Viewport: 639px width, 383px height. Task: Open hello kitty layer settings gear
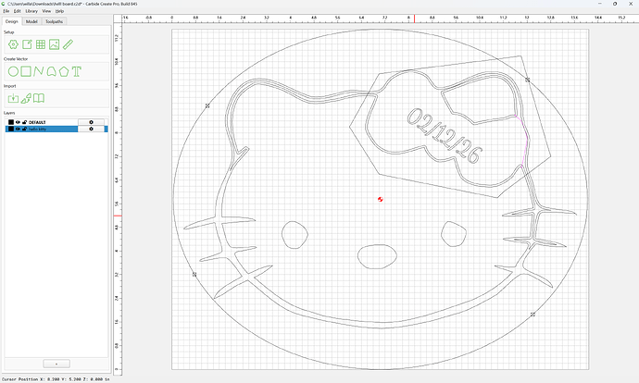pyautogui.click(x=91, y=129)
